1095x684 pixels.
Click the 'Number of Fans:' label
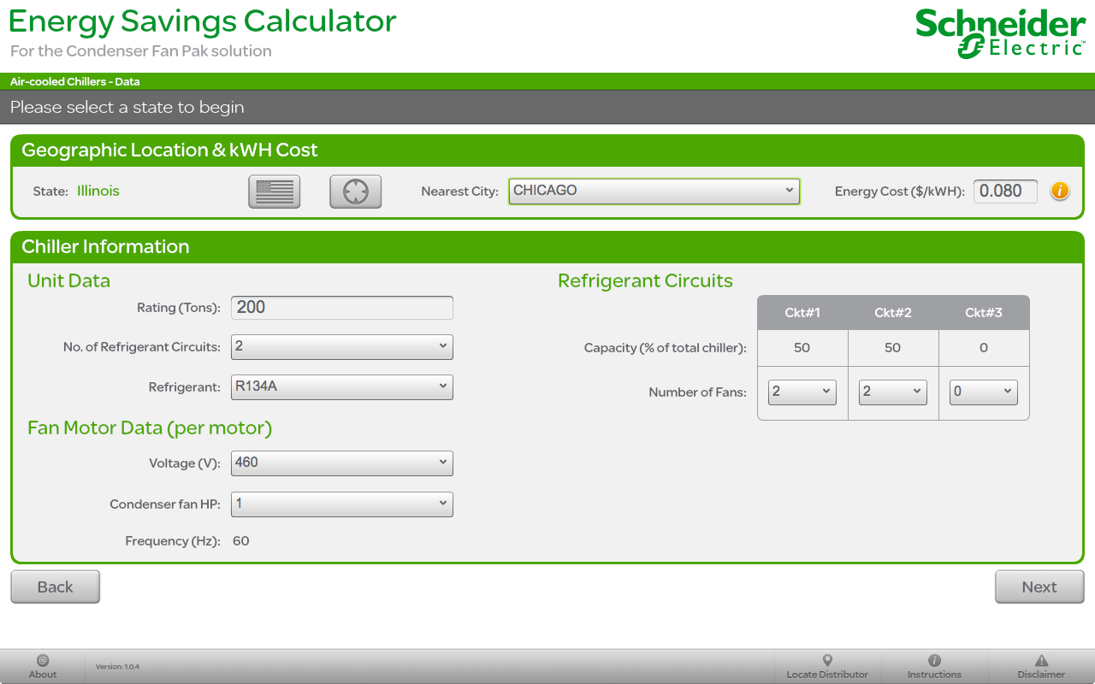(698, 392)
